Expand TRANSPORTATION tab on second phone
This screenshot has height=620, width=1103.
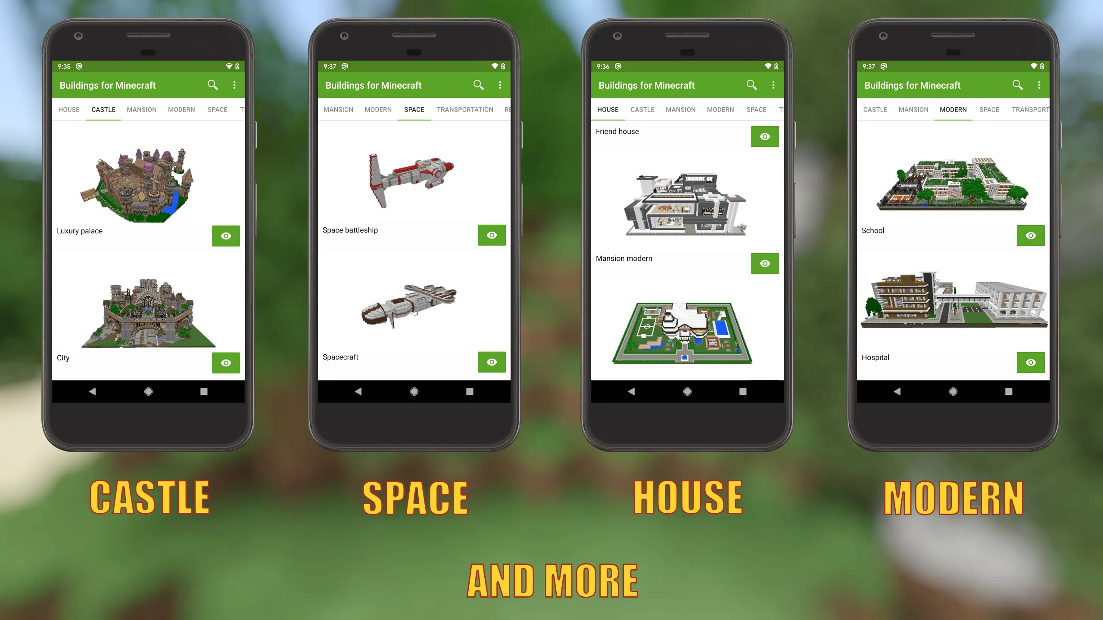(464, 109)
